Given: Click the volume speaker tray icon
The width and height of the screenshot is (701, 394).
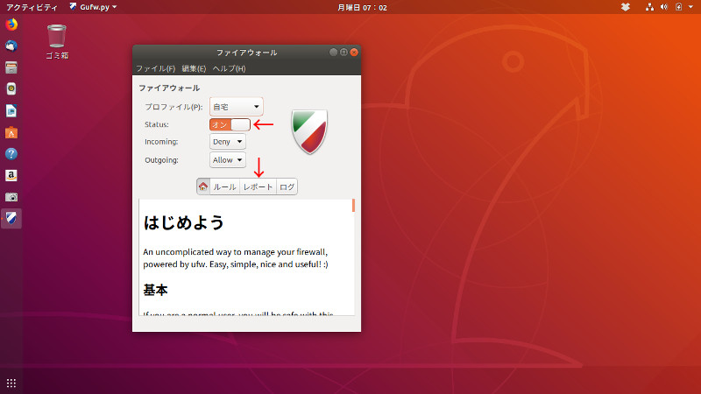Looking at the screenshot, I should coord(664,7).
